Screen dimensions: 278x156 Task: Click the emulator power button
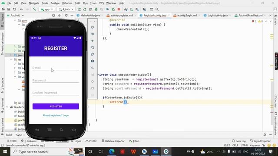tap(93, 27)
